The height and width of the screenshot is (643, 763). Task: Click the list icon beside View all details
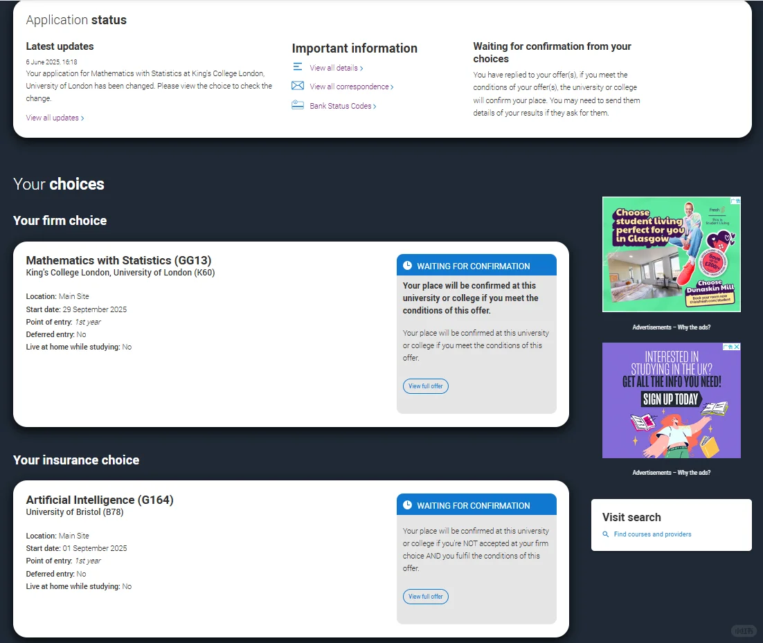click(x=297, y=66)
